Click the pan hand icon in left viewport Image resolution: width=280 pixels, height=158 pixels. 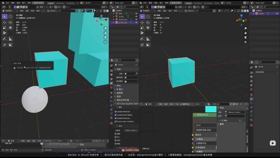pos(105,33)
